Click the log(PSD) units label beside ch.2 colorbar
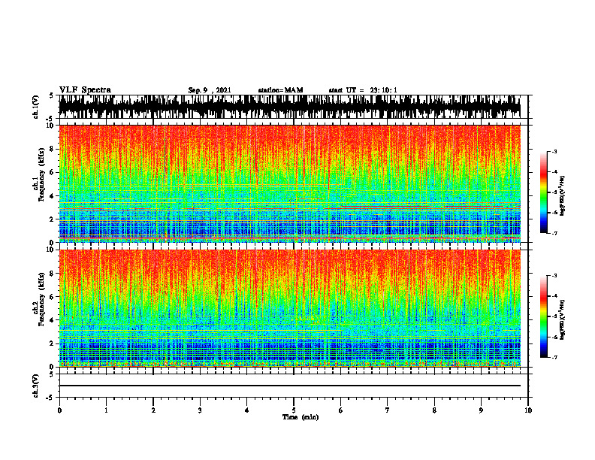Screen dimensions: 595x460 (x=563, y=319)
